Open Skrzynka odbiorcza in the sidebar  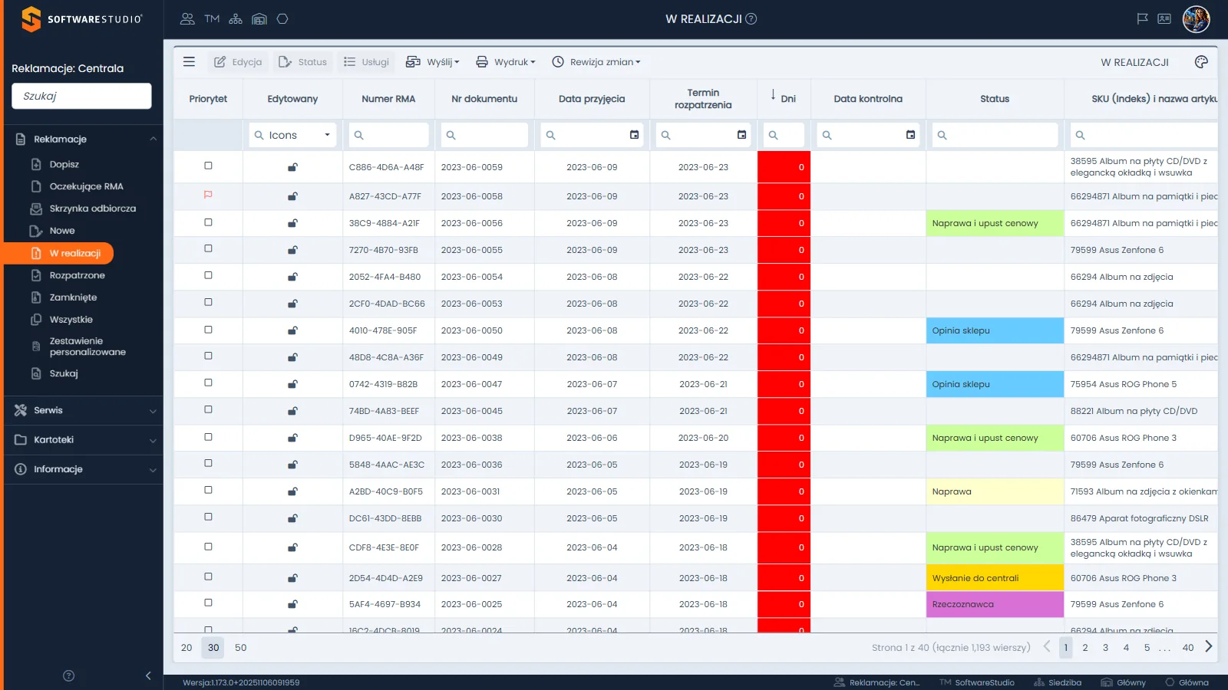pyautogui.click(x=92, y=209)
